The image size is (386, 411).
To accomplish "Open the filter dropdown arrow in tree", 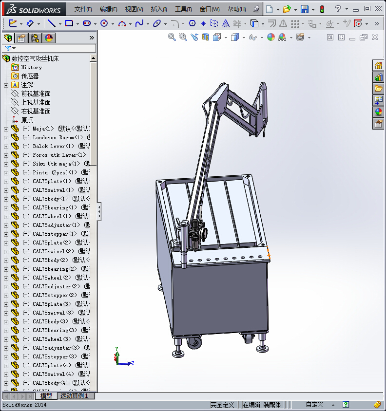I will coord(14,48).
